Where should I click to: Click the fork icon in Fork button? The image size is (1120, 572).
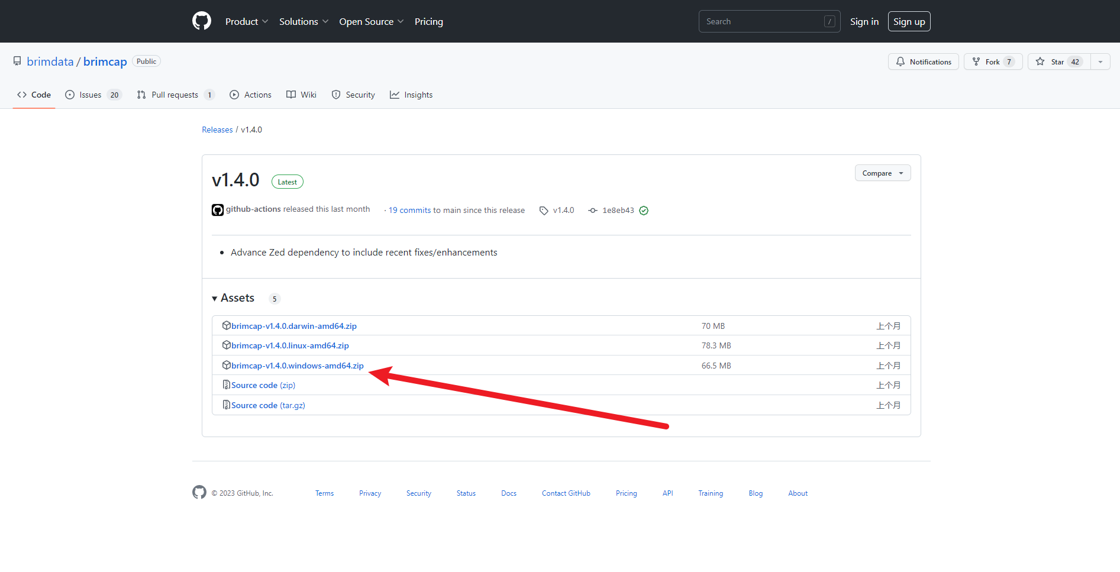(976, 62)
